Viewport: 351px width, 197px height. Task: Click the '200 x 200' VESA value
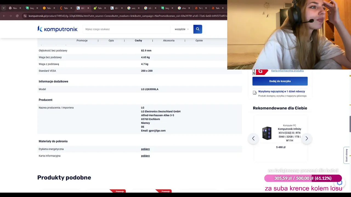(147, 71)
